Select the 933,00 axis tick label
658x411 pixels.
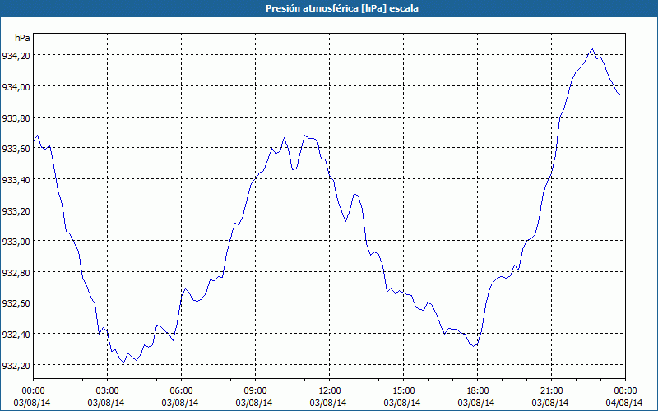pos(16,242)
